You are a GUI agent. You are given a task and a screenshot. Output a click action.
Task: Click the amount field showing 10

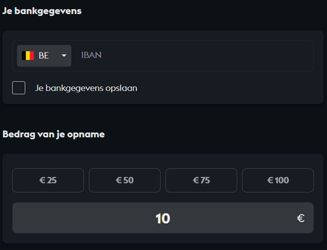coord(218,218)
